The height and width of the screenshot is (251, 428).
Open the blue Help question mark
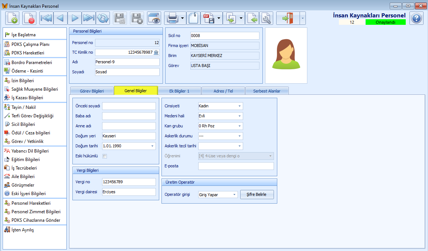(416, 18)
